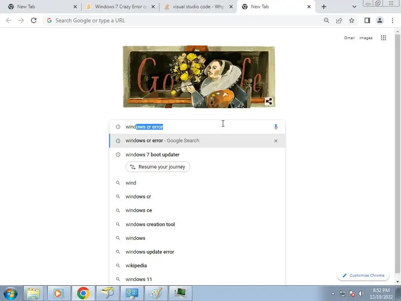Reload the page with the refresh icon

click(34, 20)
